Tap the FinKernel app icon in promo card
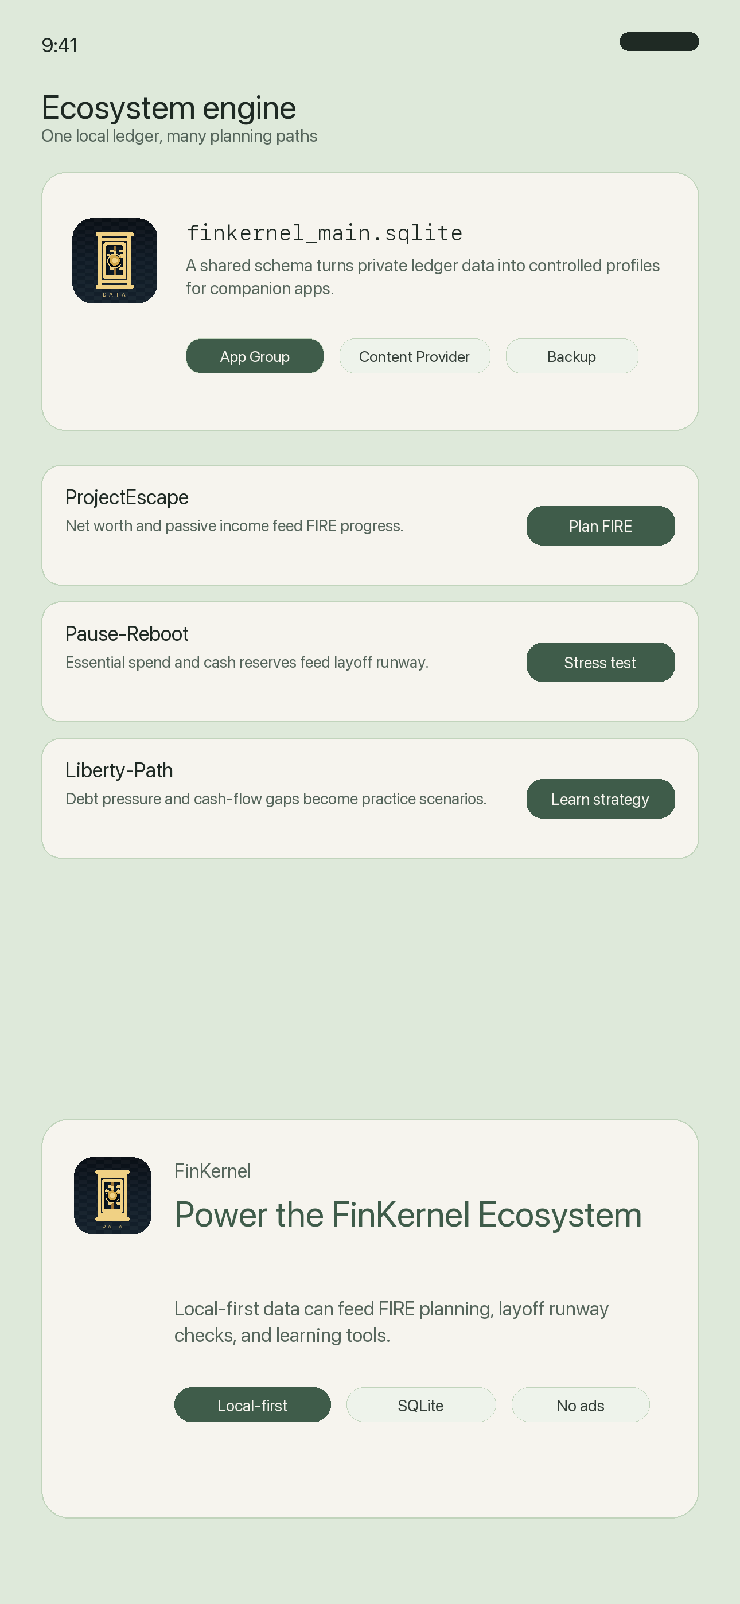The height and width of the screenshot is (1604, 740). 112,1196
